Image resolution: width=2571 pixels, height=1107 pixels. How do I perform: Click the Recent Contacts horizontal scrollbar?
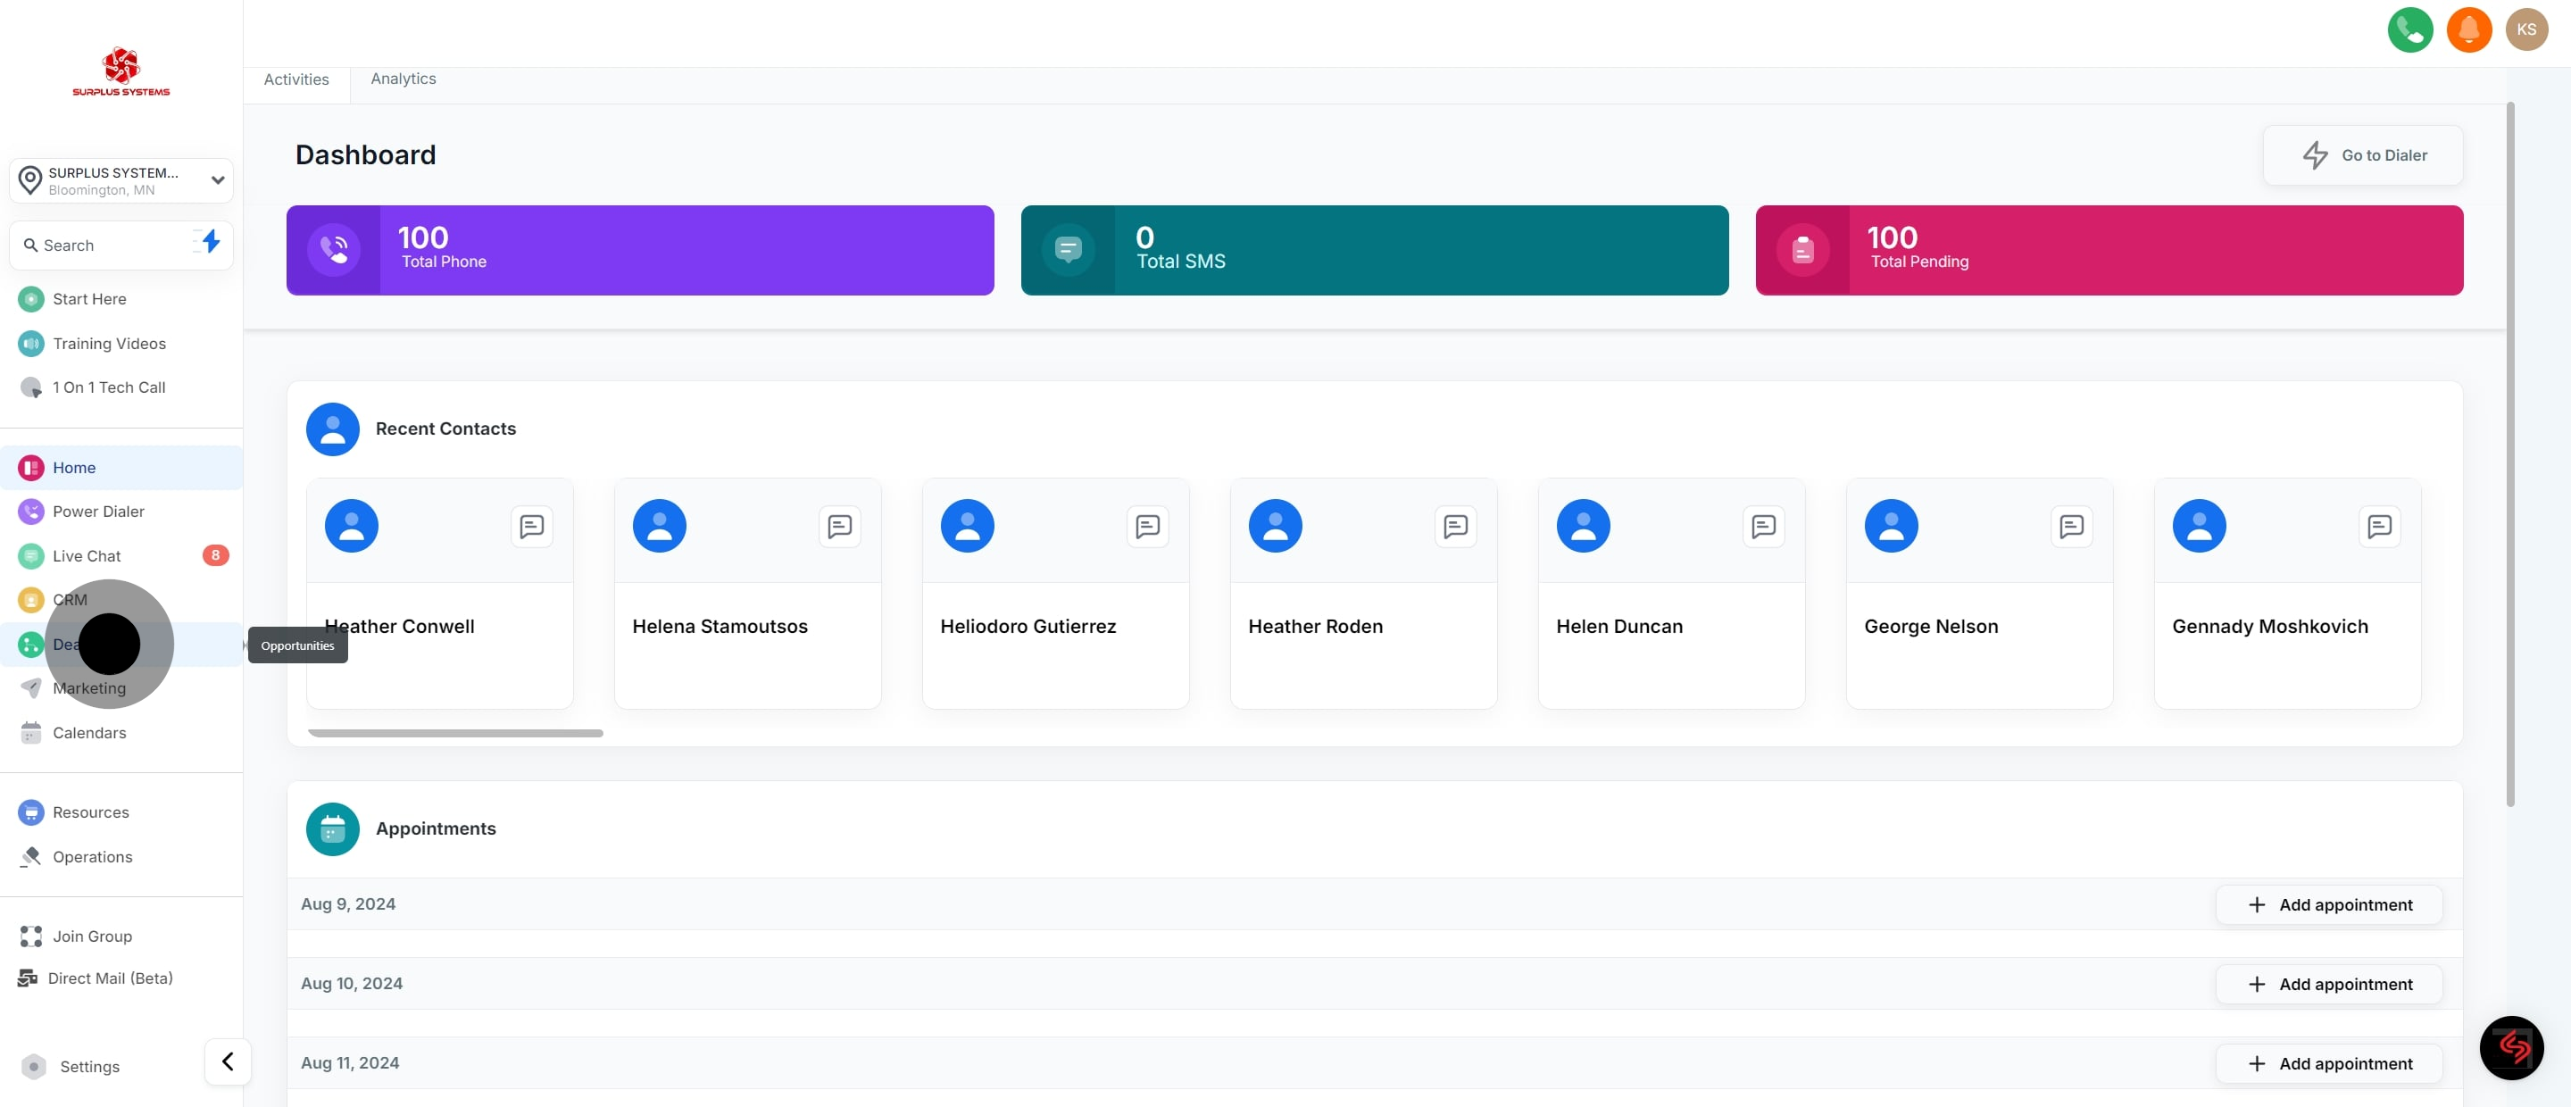pos(455,734)
